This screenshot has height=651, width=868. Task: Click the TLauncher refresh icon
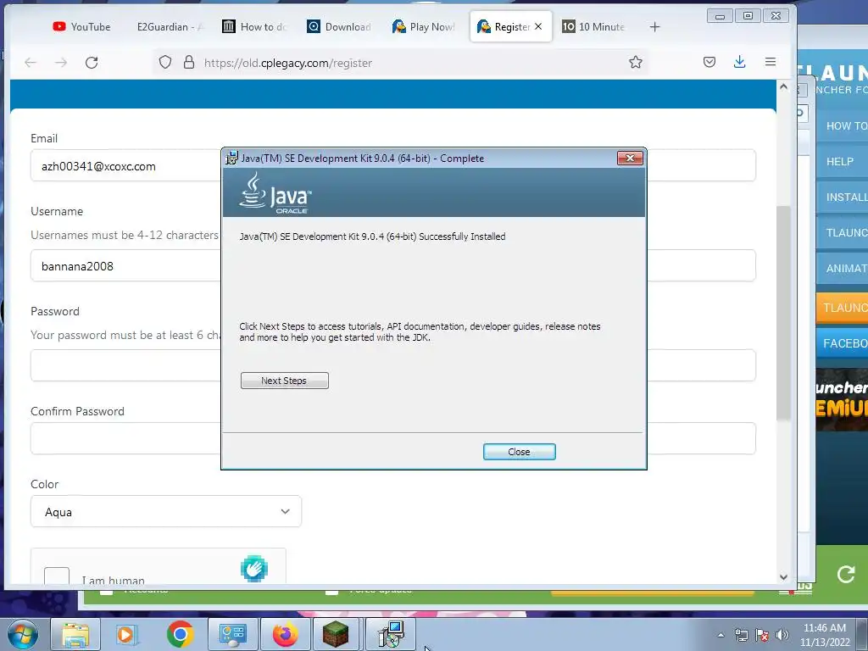846,574
